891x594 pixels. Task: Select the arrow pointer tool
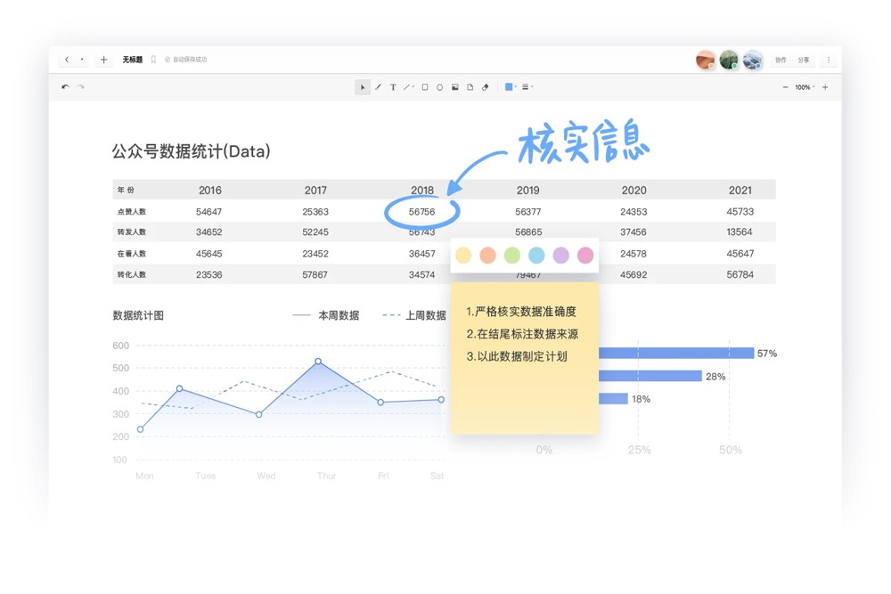point(363,87)
